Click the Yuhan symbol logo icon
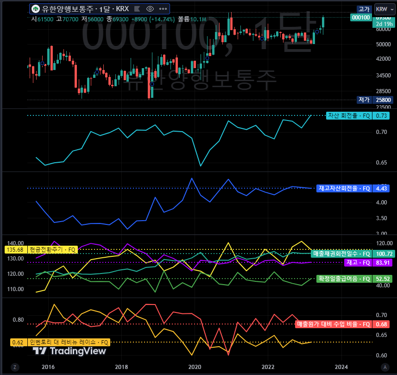The height and width of the screenshot is (375, 397). point(36,9)
